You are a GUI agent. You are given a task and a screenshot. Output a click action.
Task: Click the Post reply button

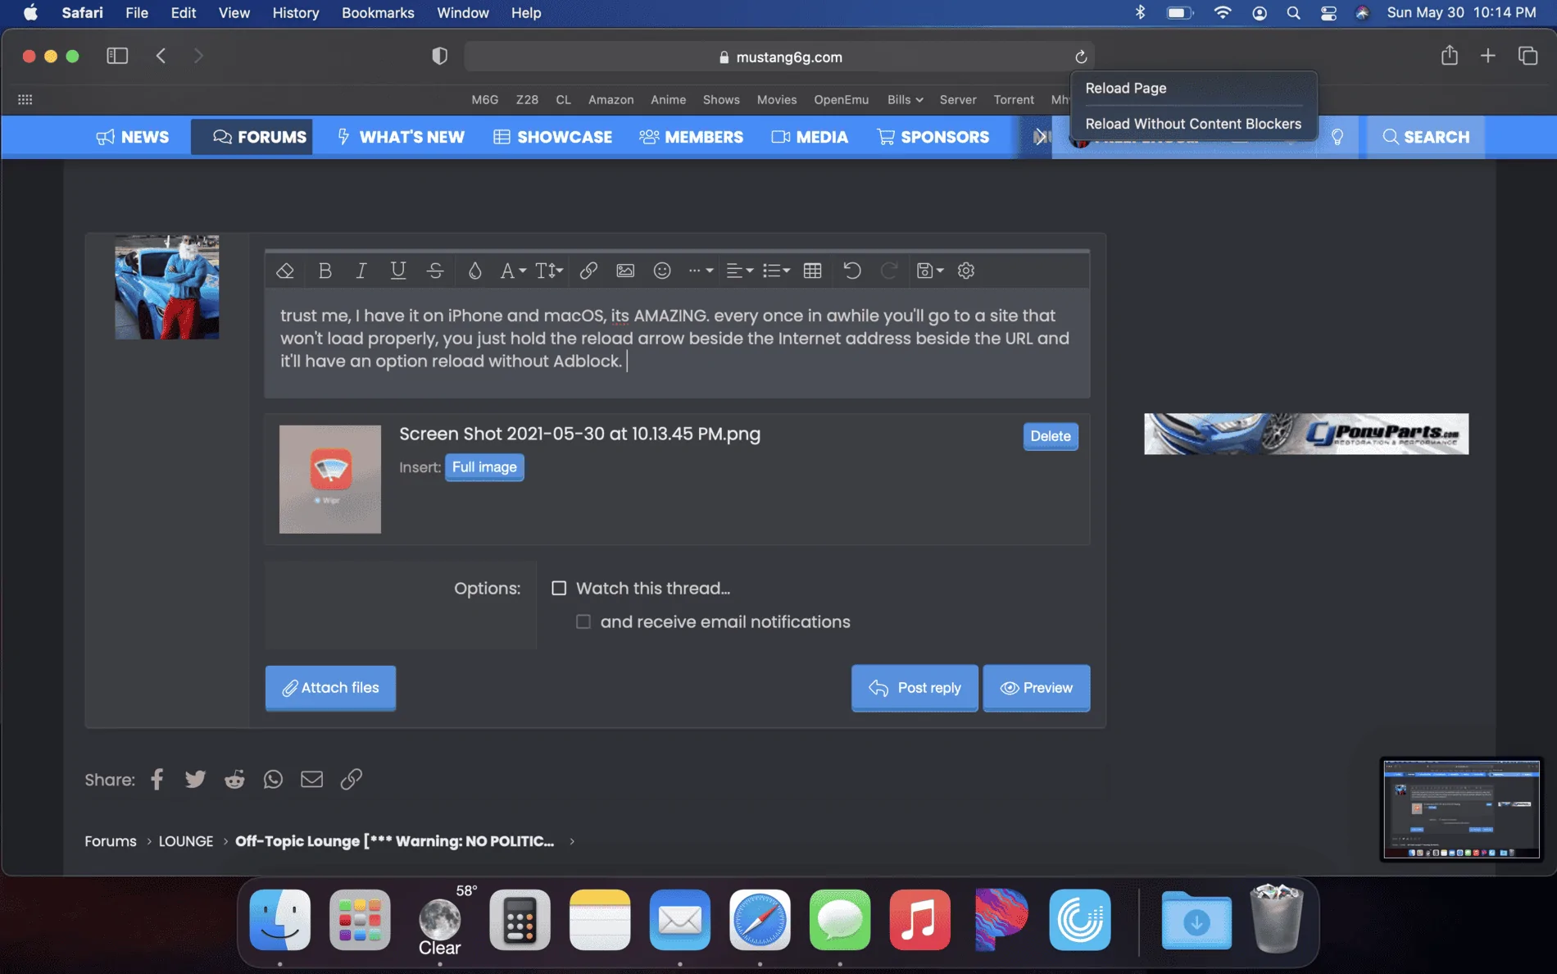(915, 688)
